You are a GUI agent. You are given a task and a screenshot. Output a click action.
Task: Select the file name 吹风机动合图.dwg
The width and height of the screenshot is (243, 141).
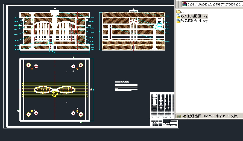194,21
